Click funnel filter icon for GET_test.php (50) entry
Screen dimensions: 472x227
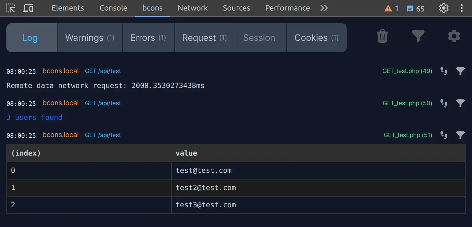point(460,103)
